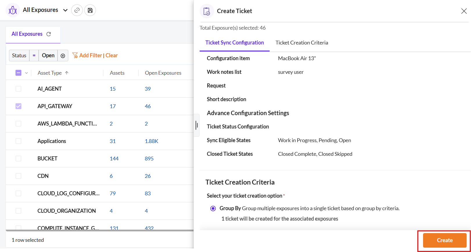Remove the Status Open filter

point(63,56)
